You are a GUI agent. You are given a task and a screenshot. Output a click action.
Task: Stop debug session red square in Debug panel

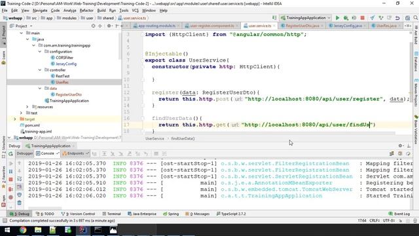click(x=11, y=179)
